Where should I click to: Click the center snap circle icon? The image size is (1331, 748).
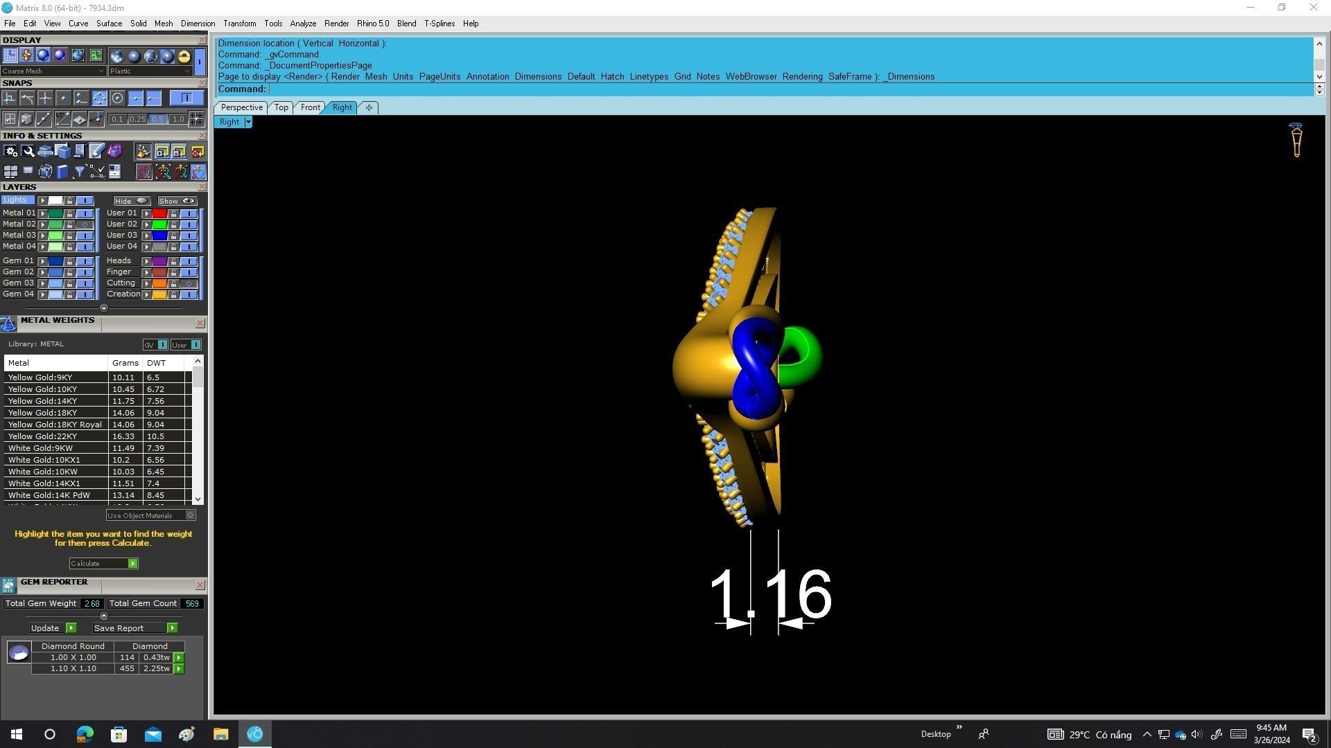click(117, 98)
